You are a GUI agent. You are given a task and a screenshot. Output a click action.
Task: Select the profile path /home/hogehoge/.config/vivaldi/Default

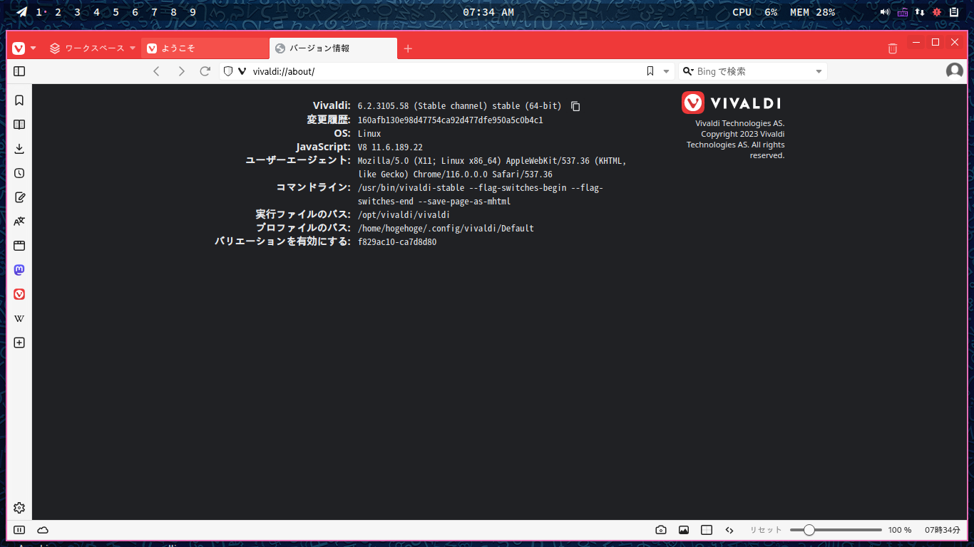point(446,229)
